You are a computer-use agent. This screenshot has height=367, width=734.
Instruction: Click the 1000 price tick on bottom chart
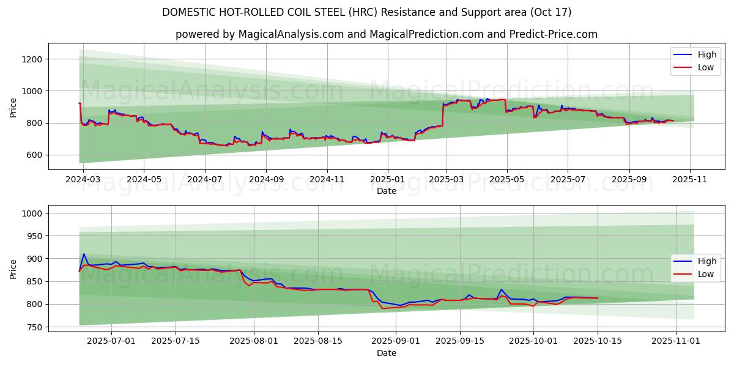tap(32, 213)
